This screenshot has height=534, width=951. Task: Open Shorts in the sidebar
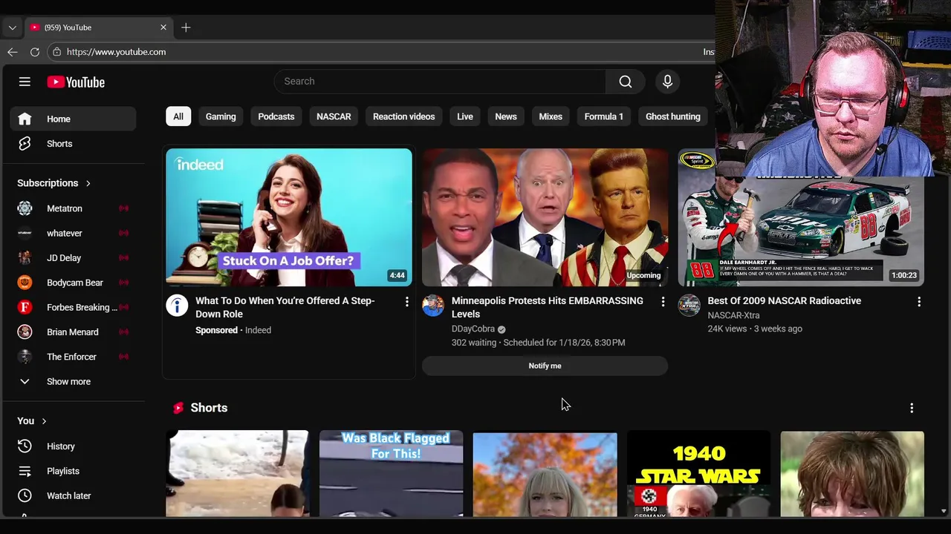click(x=73, y=144)
